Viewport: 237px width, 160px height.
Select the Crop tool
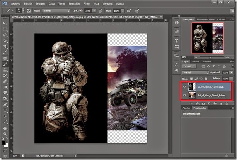[5, 46]
